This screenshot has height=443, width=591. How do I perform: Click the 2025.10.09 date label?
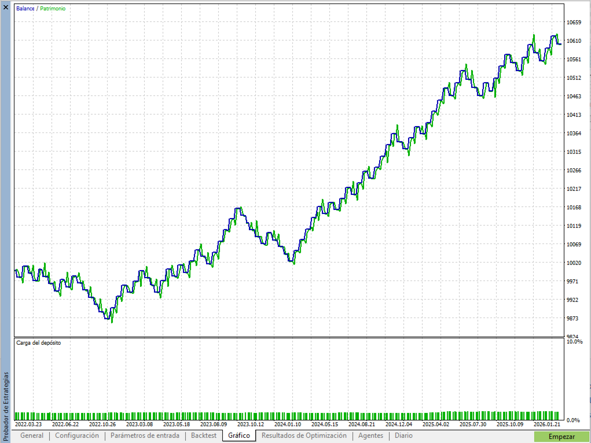coord(509,424)
